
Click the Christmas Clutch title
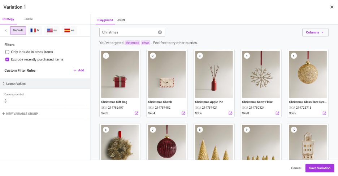(160, 102)
